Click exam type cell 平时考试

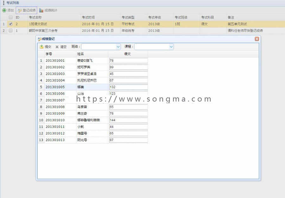coord(128,24)
